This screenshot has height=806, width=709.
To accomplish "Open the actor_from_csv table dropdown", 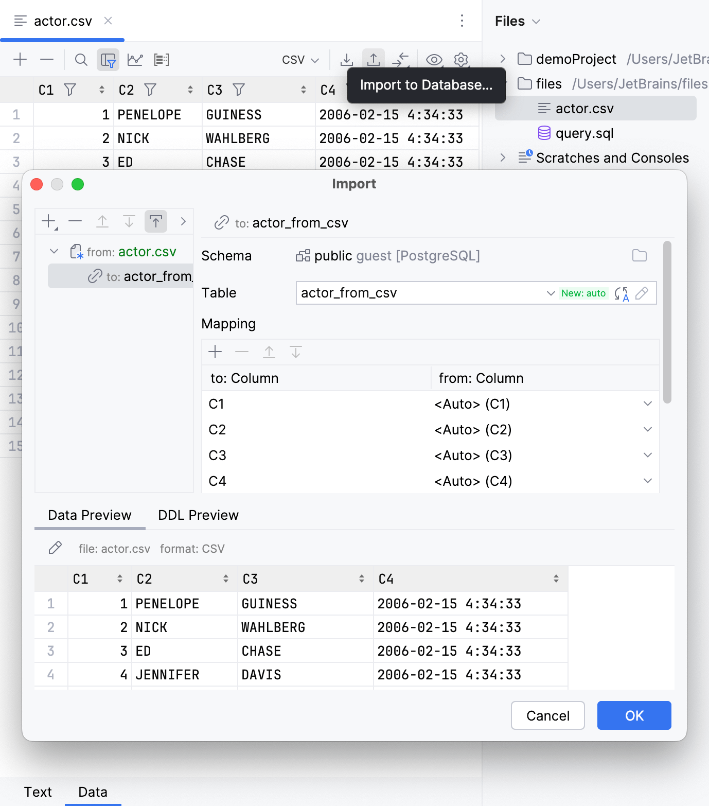I will pyautogui.click(x=550, y=293).
